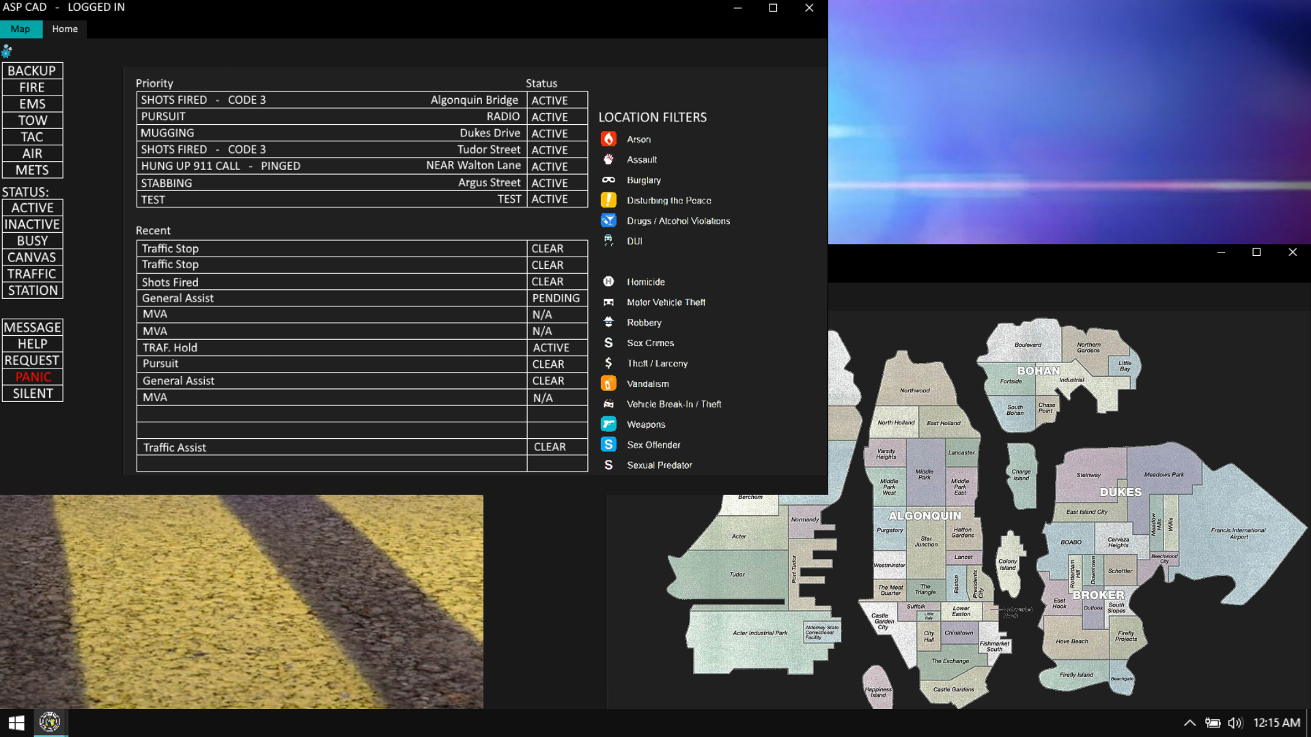The image size is (1311, 737).
Task: Click the ALGONQUIN label on the map
Action: pyautogui.click(x=925, y=516)
